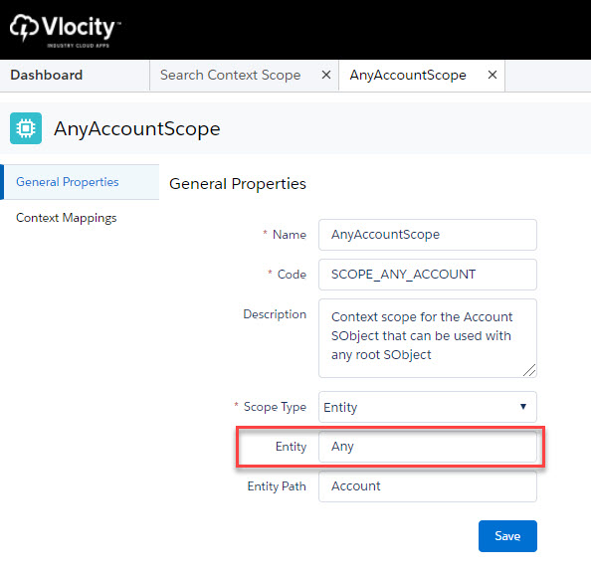The height and width of the screenshot is (575, 591).
Task: Click the Entity field containing Any
Action: (428, 447)
